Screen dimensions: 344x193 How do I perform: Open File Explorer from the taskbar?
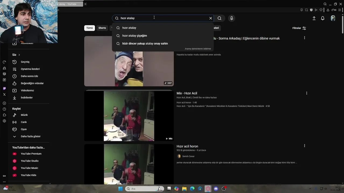(184, 189)
